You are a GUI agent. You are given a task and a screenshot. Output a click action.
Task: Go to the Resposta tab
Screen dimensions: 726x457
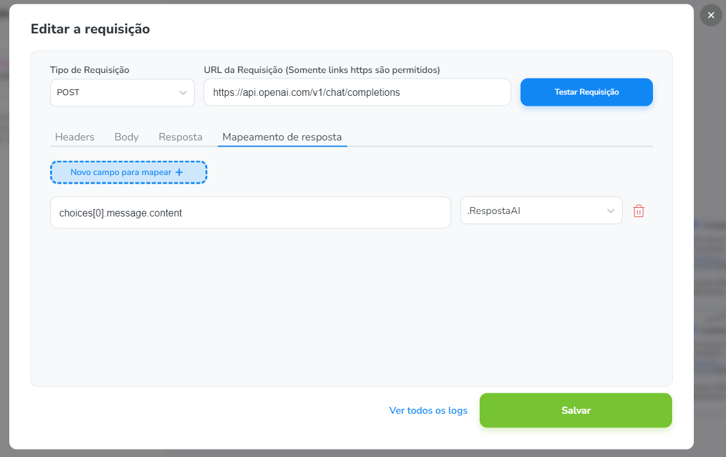tap(181, 137)
